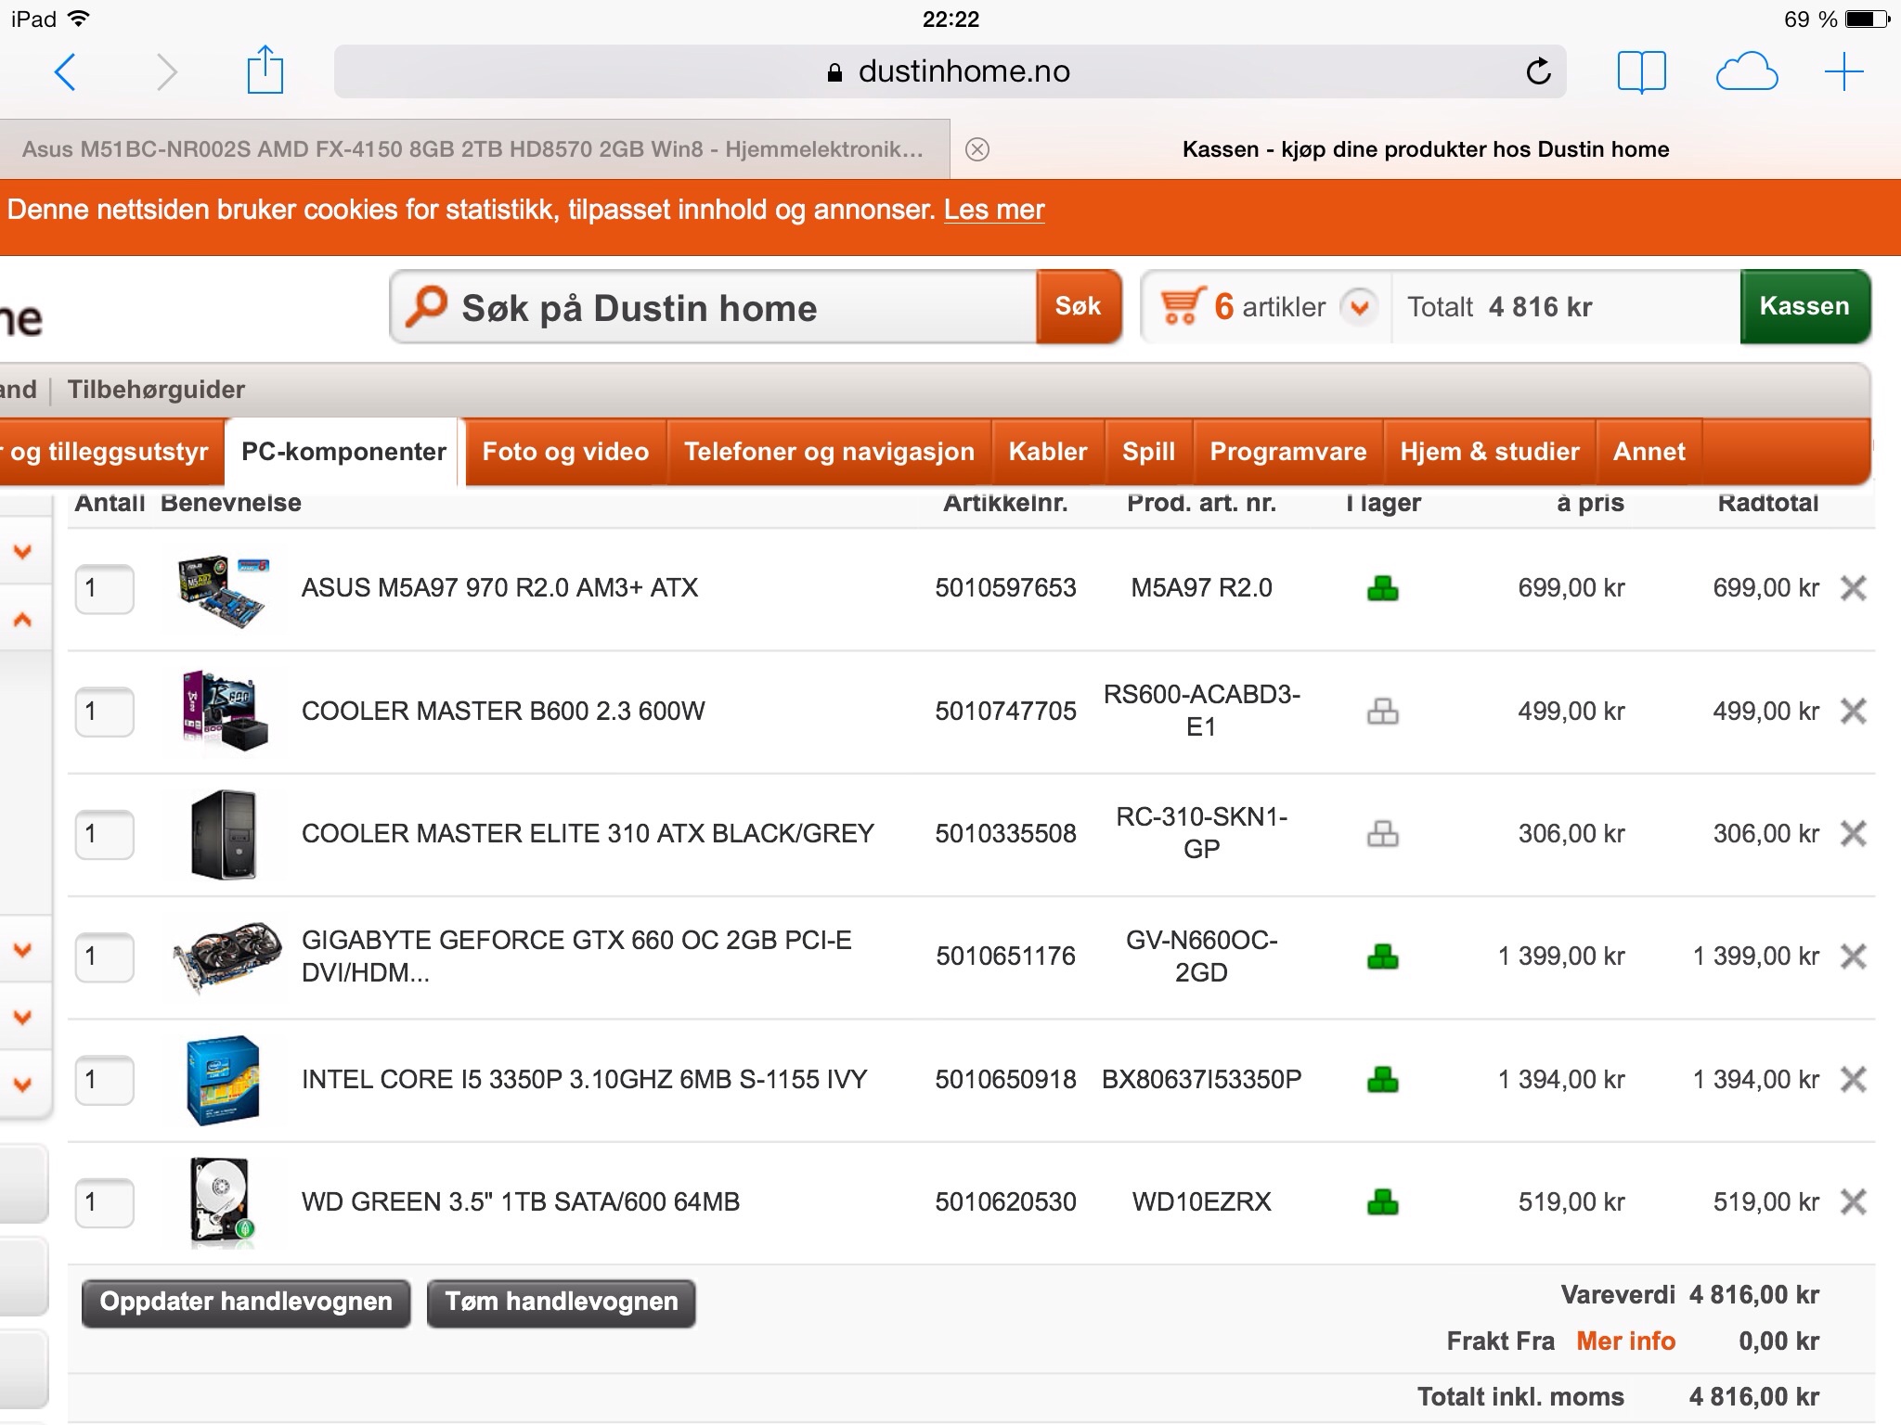Open the Safari share sheet icon
The height and width of the screenshot is (1425, 1901).
coord(265,70)
